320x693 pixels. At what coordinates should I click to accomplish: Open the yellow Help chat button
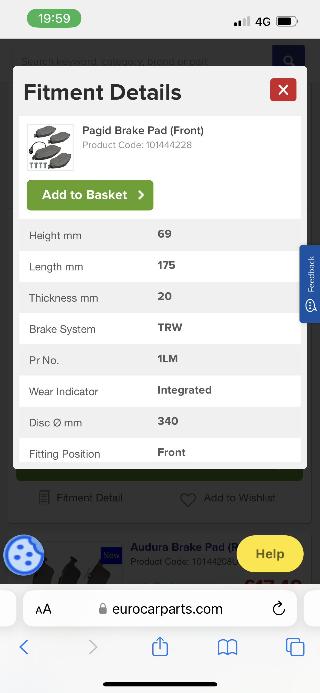click(x=270, y=554)
